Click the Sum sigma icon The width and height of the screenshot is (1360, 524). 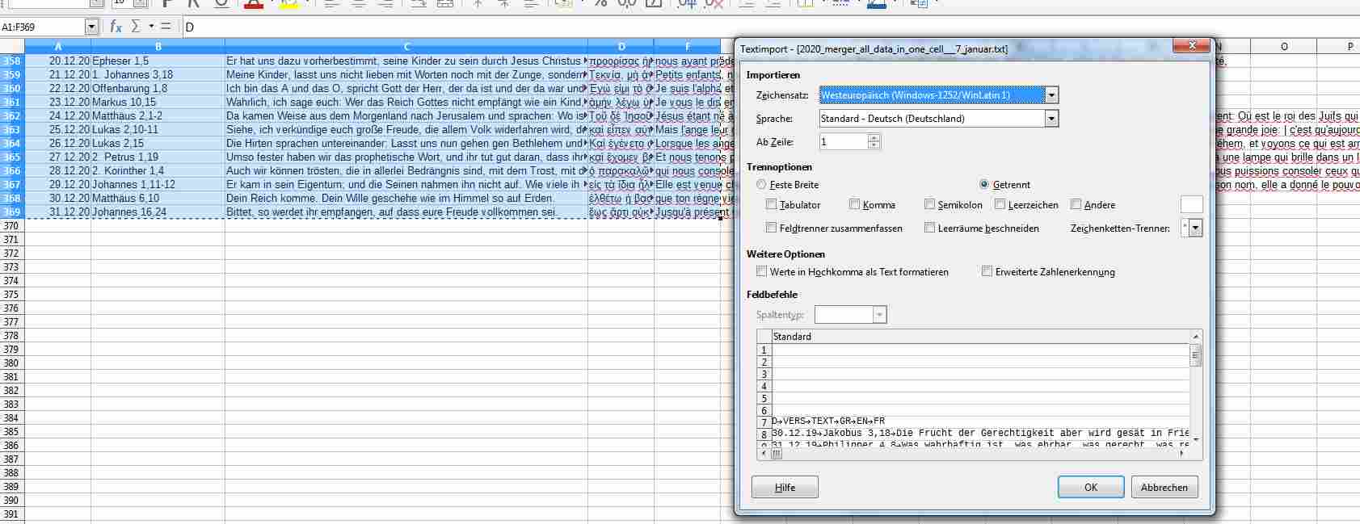coord(136,27)
